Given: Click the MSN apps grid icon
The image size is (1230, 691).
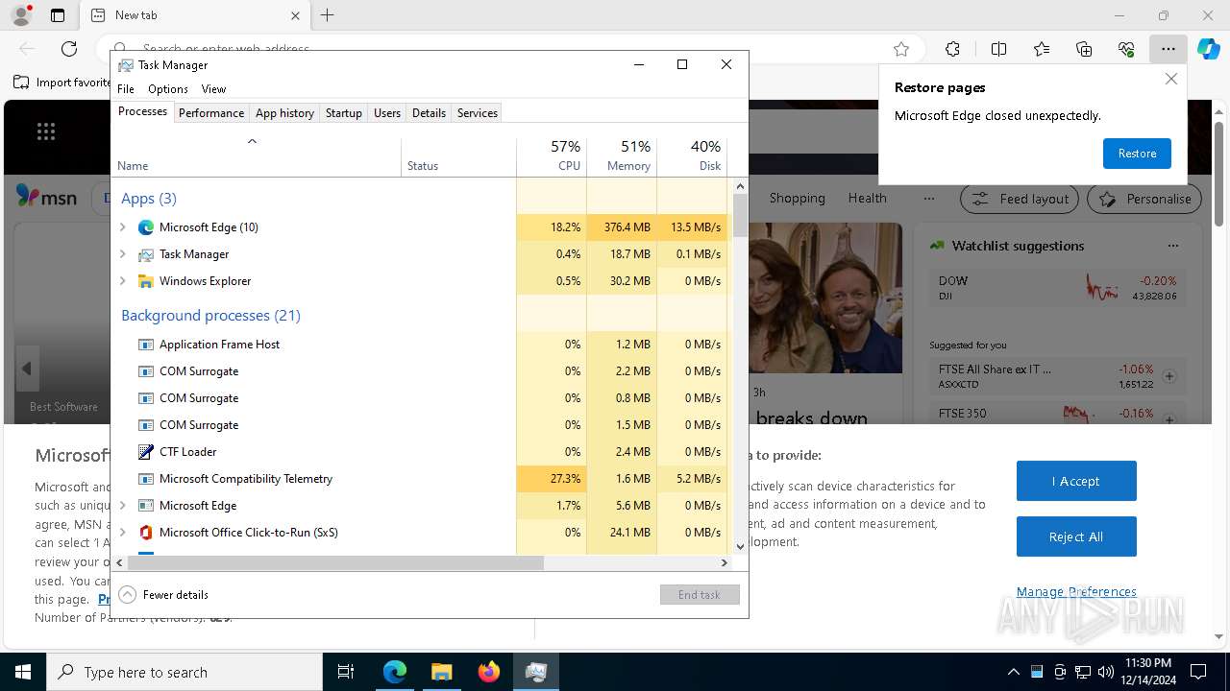Looking at the screenshot, I should pyautogui.click(x=45, y=131).
